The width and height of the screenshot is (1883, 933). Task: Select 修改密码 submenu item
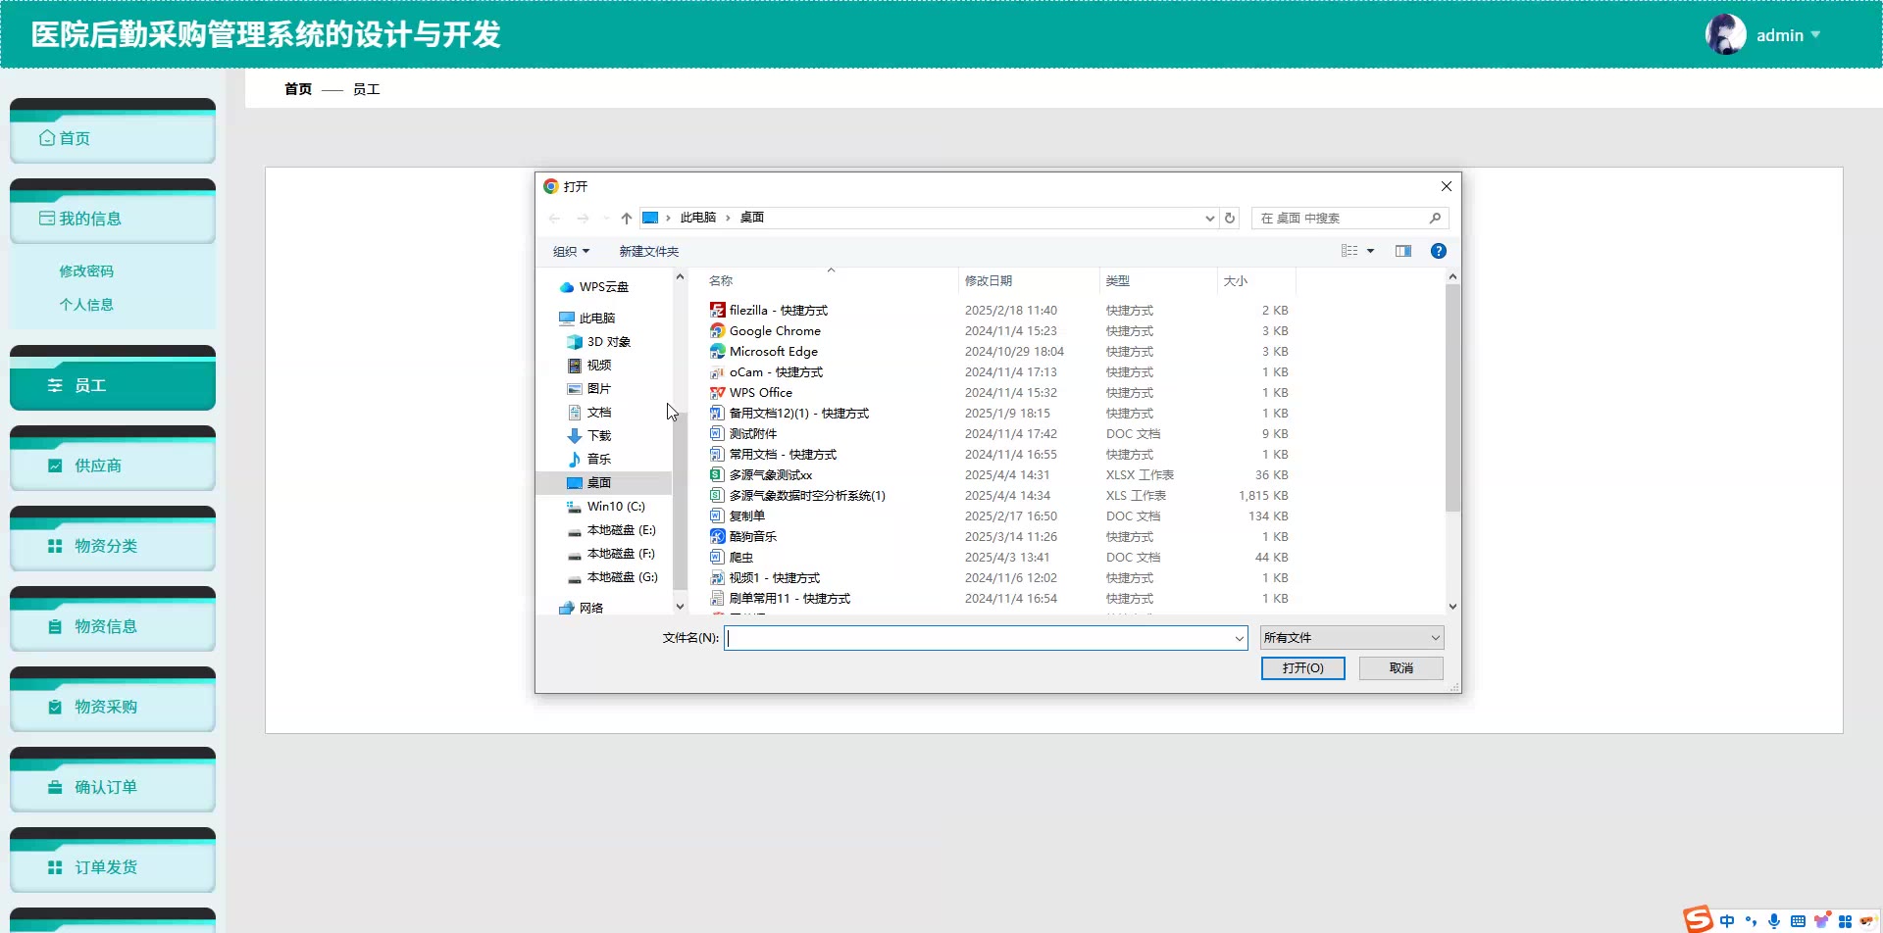point(86,271)
